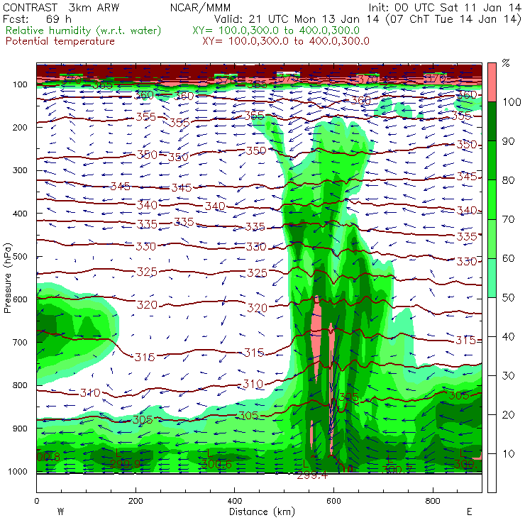Viewport: 525px width, 525px height.
Task: Click the red XY cross-section coordinates text
Action: pyautogui.click(x=286, y=42)
